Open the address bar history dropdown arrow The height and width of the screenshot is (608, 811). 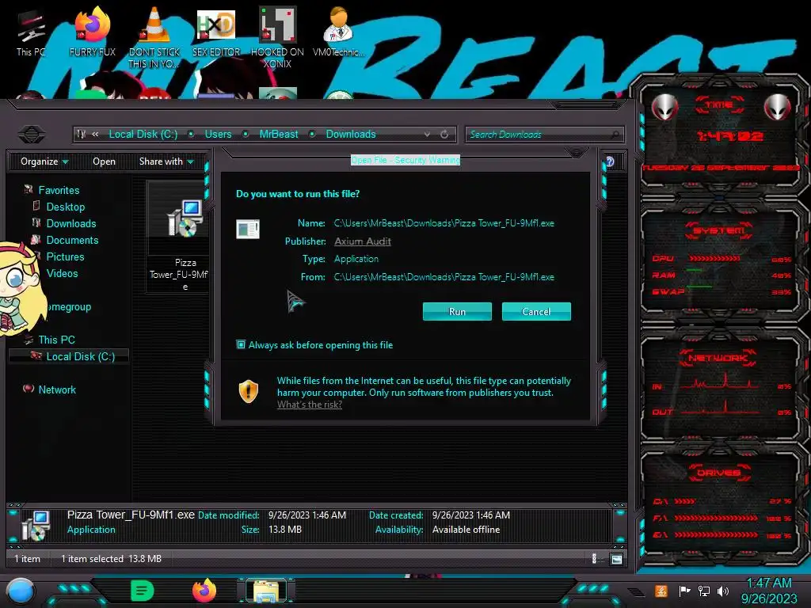(427, 135)
